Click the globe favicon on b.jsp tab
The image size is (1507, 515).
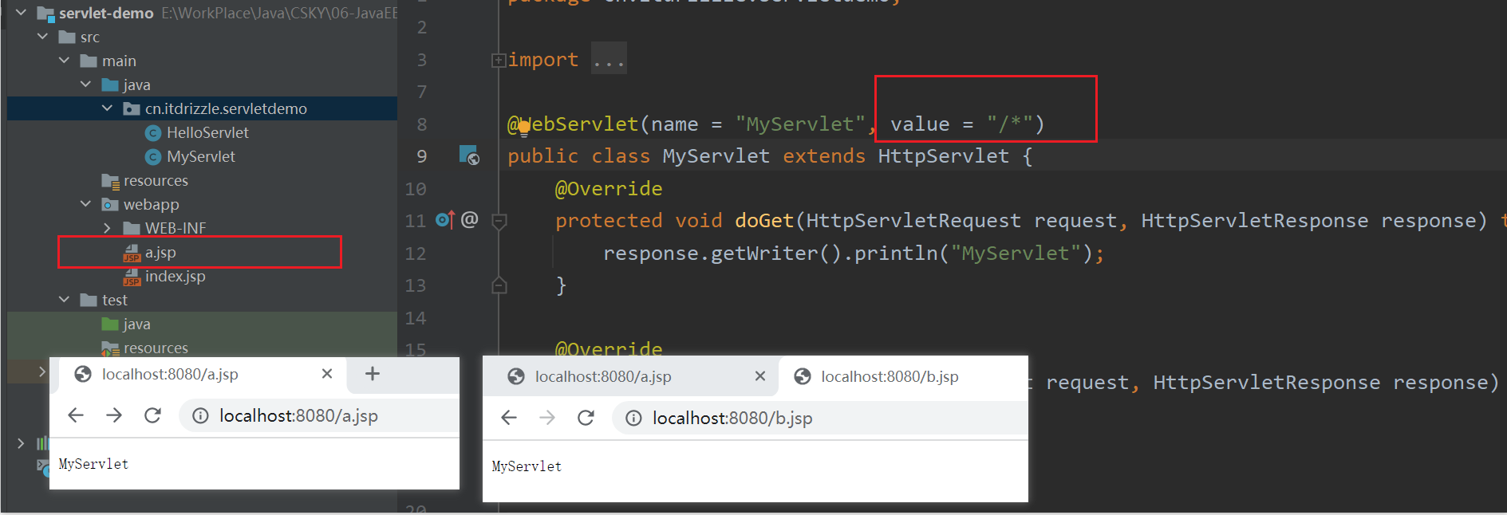tap(803, 376)
